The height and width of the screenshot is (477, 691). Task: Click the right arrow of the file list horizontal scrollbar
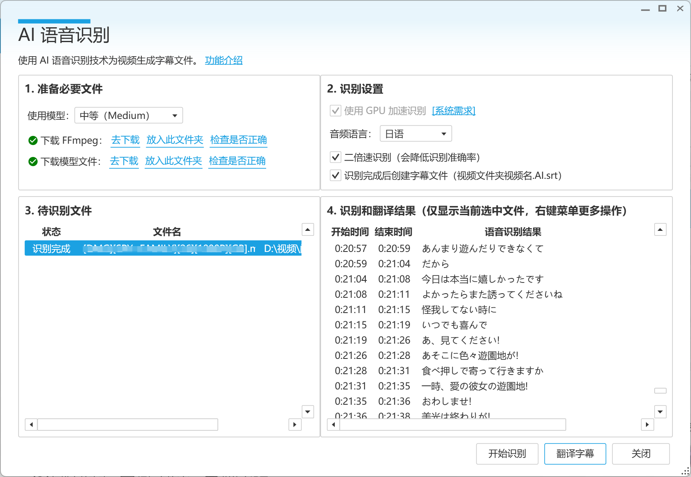(x=295, y=425)
